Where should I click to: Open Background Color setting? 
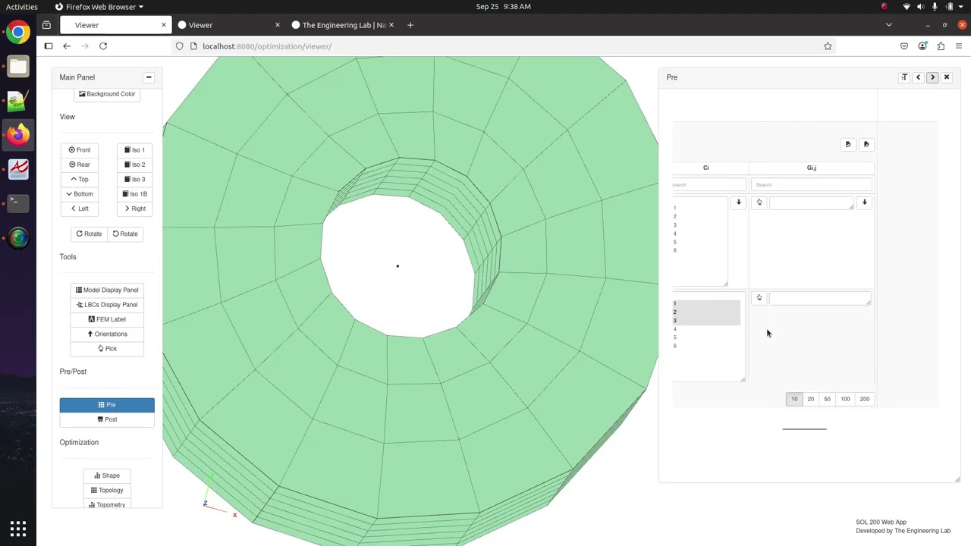click(x=107, y=94)
